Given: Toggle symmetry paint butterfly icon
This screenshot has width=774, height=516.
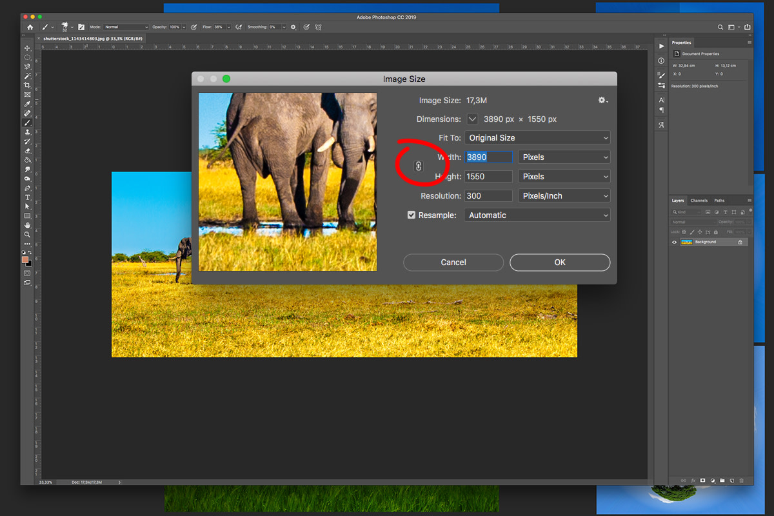Looking at the screenshot, I should pos(317,27).
